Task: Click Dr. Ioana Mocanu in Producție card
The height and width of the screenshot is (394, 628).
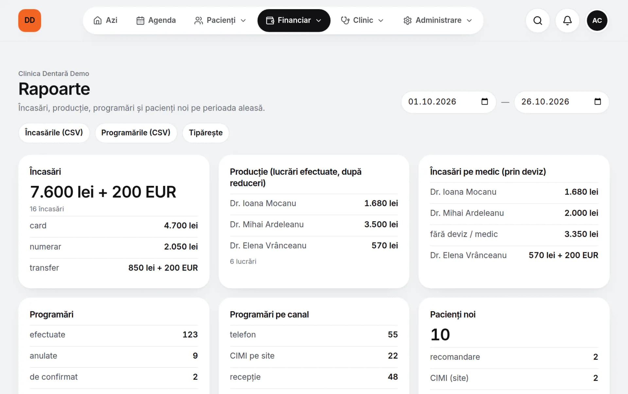Action: pos(263,203)
